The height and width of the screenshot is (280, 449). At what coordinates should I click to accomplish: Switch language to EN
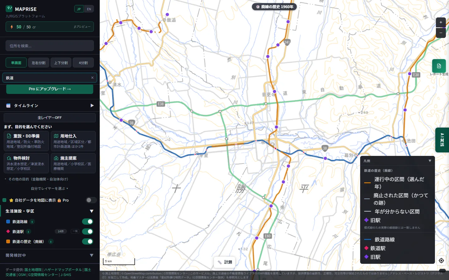point(89,9)
